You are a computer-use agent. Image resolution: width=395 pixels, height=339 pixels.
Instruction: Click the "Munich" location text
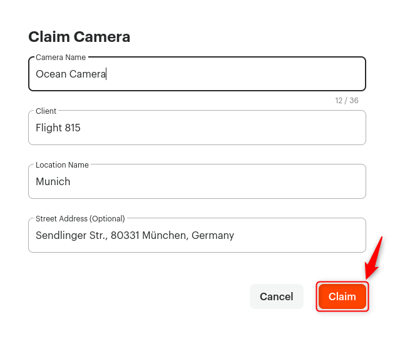(53, 181)
